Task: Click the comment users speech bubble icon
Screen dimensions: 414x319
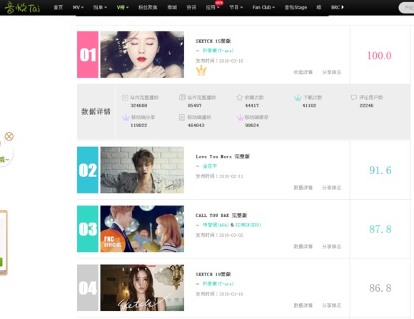Action: [x=354, y=98]
